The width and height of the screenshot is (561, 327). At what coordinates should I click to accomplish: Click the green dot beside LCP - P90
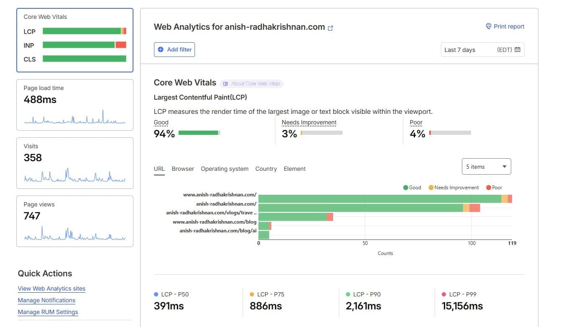point(348,294)
